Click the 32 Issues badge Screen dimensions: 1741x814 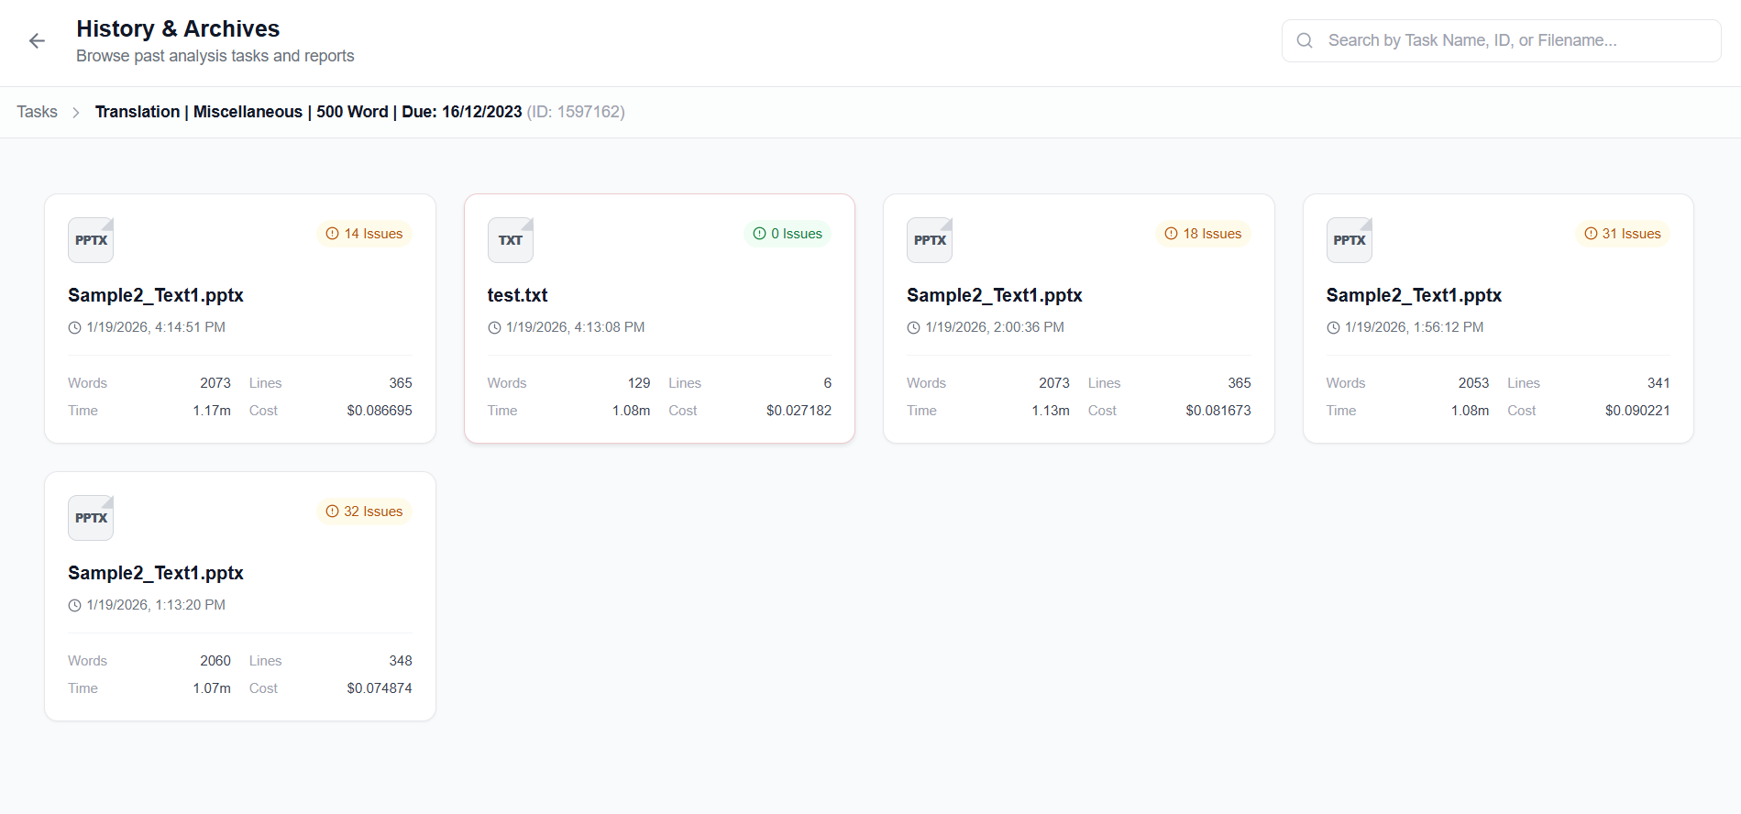coord(365,511)
